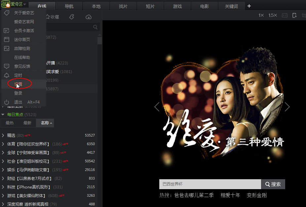
Task: Click the left panel scrollbar thumb
Action: (100, 40)
